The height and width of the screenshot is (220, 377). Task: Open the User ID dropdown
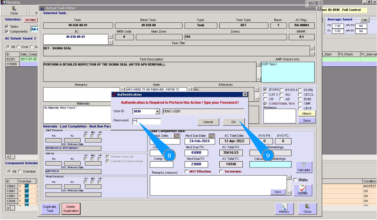[x=157, y=112]
